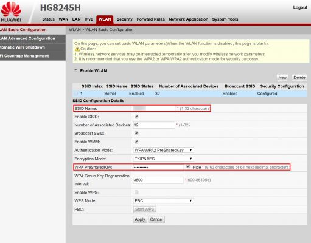Click the Huawei logo
This screenshot has width=311, height=243.
(11, 12)
